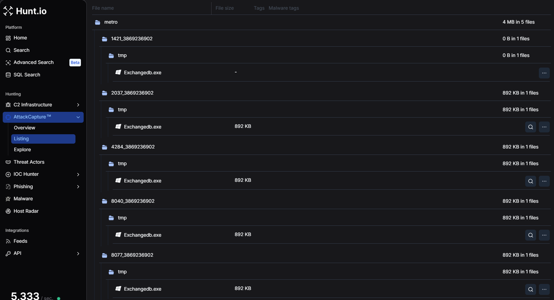
Task: Collapse the tmp folder under 1421_3869236902
Action: tap(329, 55)
